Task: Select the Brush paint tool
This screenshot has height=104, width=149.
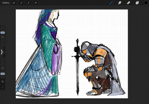Action: pyautogui.click(x=111, y=3)
